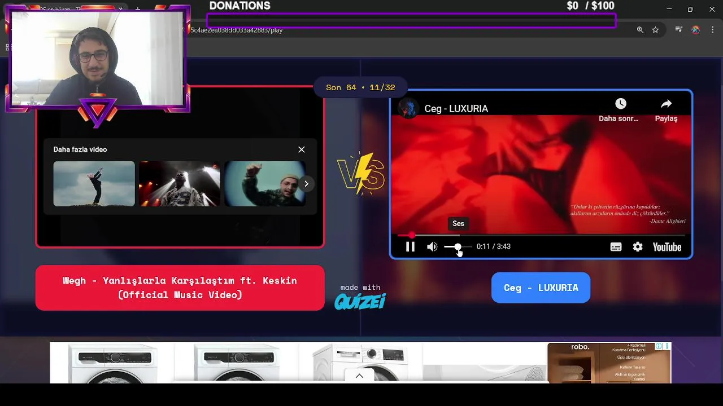This screenshot has height=406, width=723.
Task: Open browser page zoom icon
Action: (x=640, y=30)
